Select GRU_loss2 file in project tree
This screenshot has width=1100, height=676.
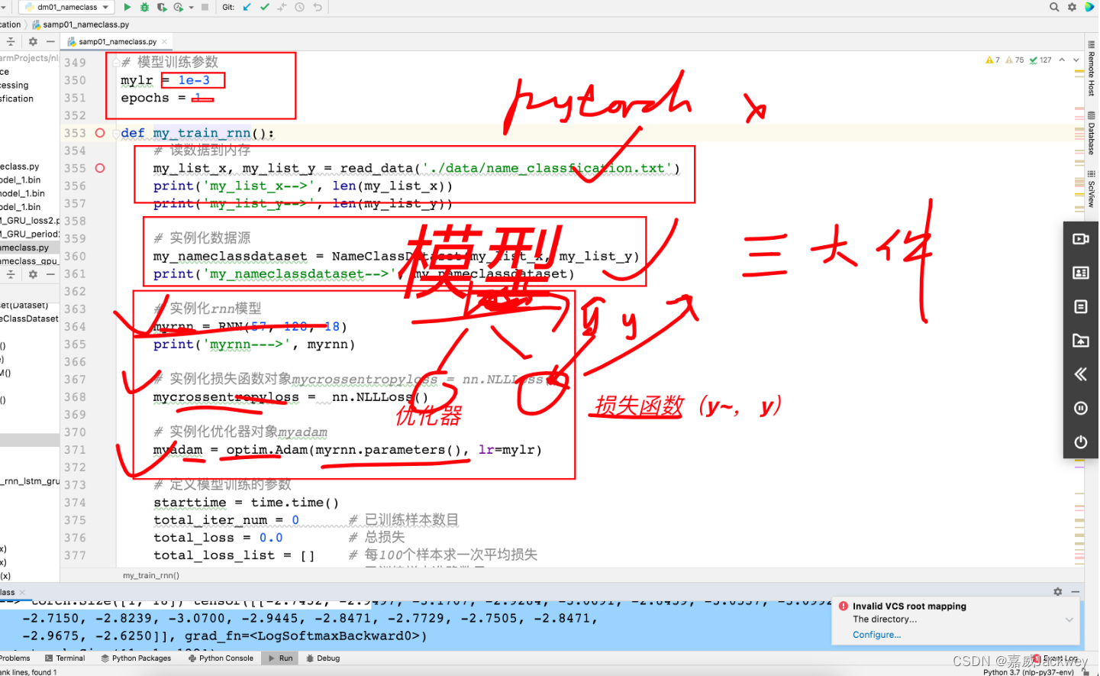click(x=30, y=221)
